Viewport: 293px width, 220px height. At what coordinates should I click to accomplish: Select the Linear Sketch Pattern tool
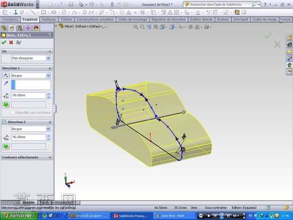176,13
